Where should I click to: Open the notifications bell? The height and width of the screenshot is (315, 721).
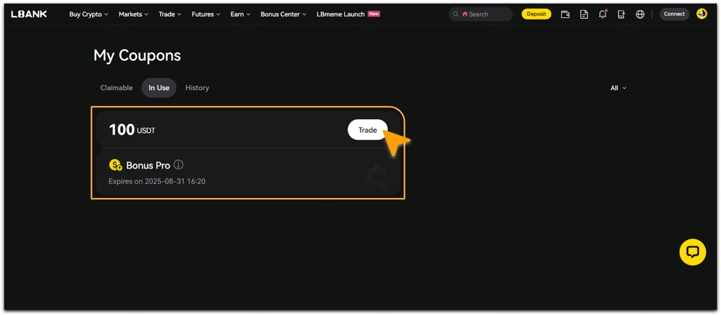point(602,14)
